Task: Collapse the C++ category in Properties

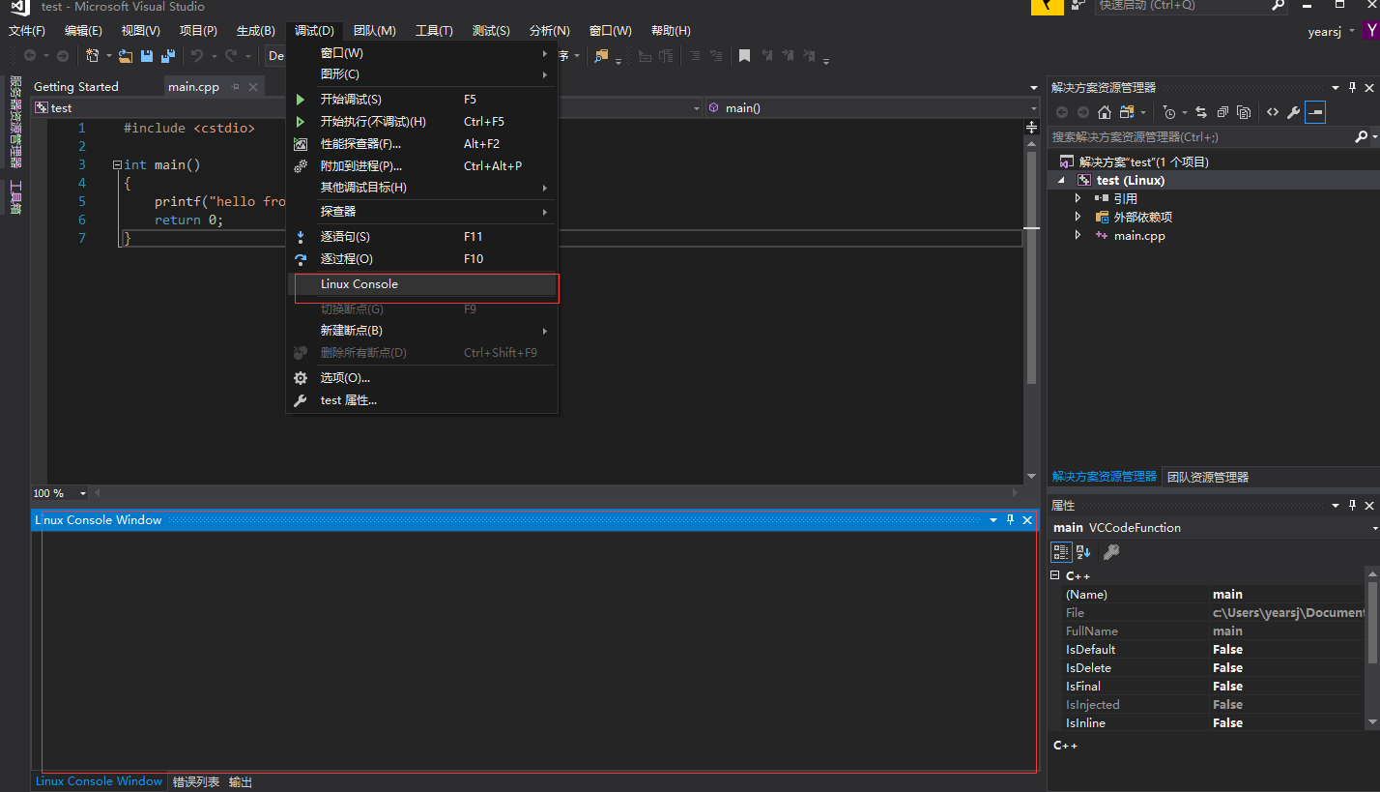Action: pyautogui.click(x=1055, y=575)
